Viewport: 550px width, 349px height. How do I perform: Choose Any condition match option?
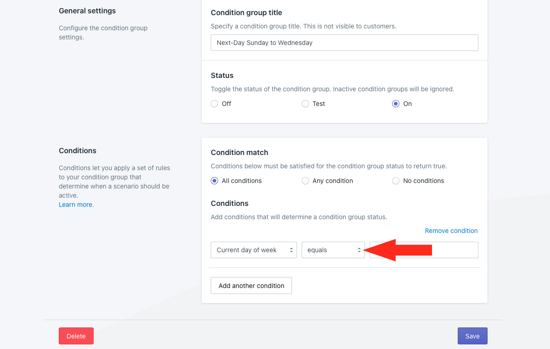pyautogui.click(x=305, y=181)
